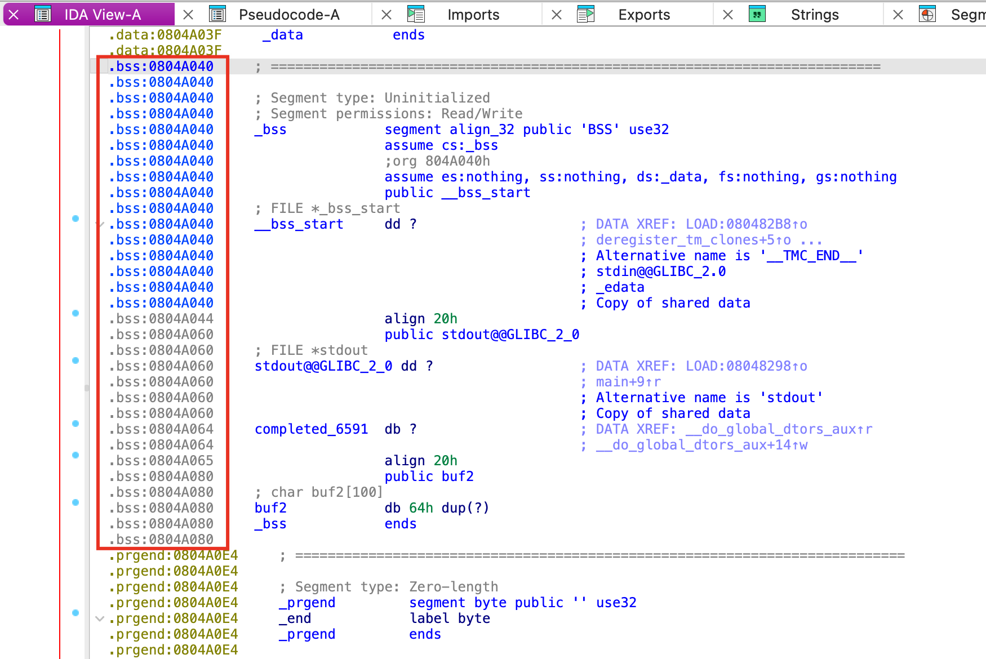Click the address .bss:0804A065
986x659 pixels.
(161, 461)
